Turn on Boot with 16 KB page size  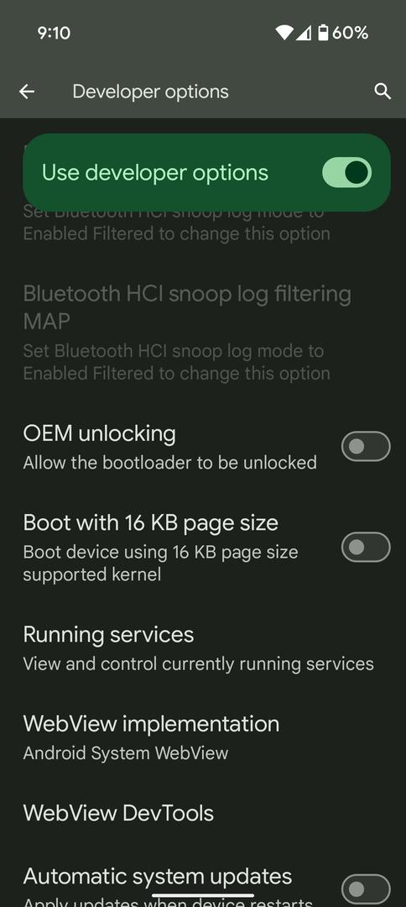366,548
